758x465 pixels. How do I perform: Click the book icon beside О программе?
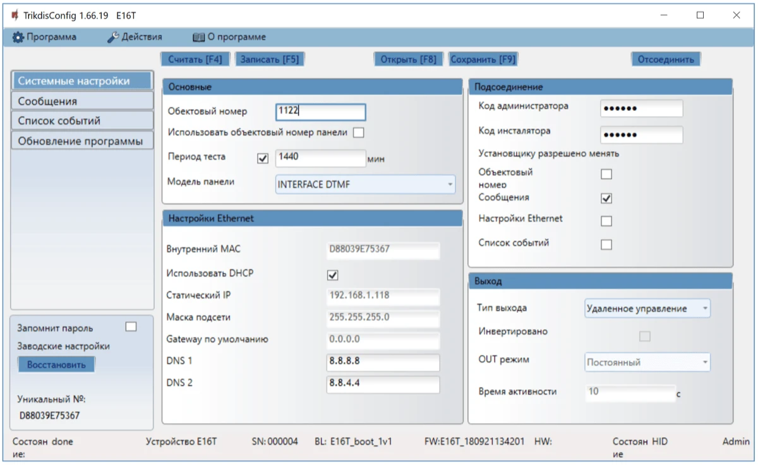pyautogui.click(x=198, y=37)
